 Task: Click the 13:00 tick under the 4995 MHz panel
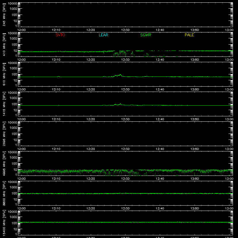click(229, 179)
